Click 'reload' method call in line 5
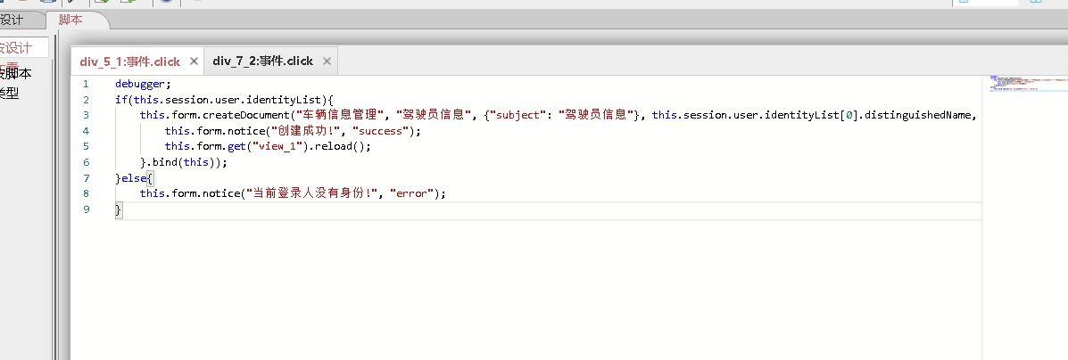This screenshot has height=360, width=1068. [333, 146]
